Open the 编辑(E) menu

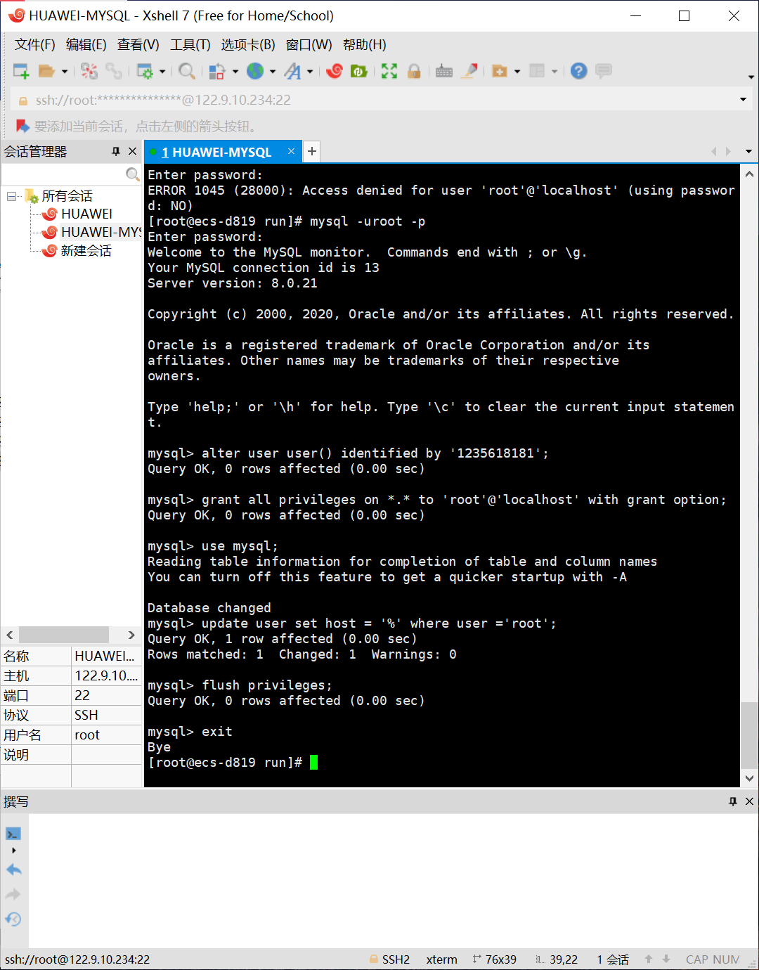(86, 45)
